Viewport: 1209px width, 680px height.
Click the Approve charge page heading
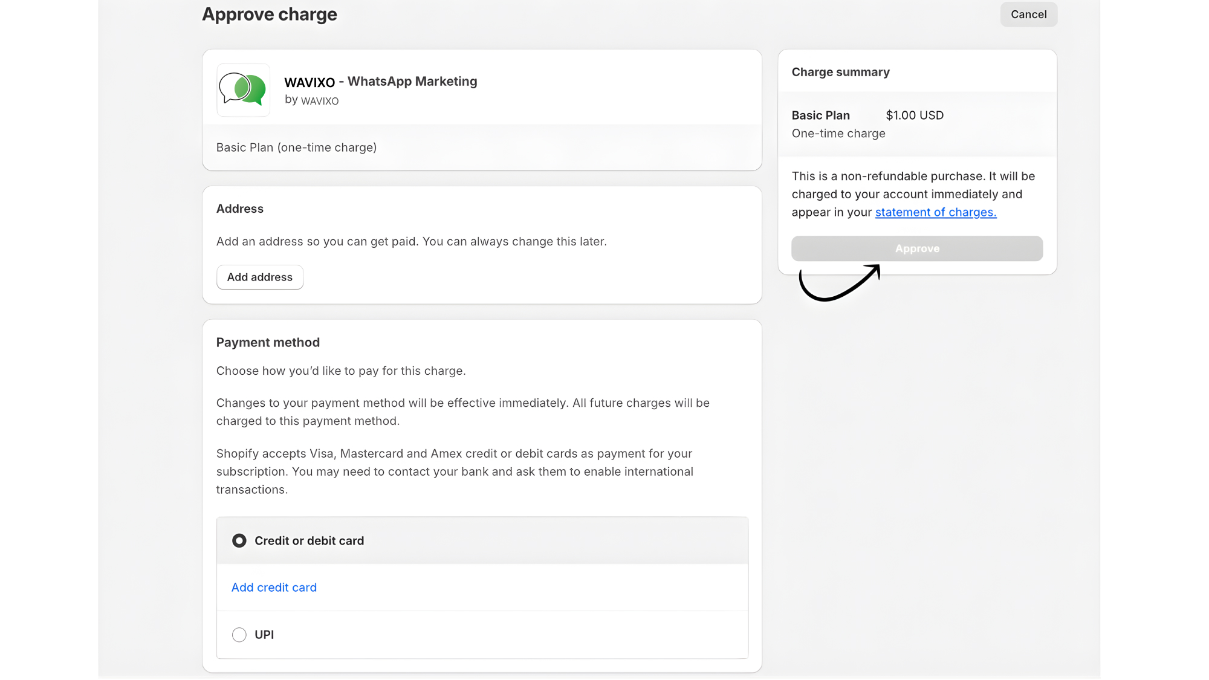(270, 14)
